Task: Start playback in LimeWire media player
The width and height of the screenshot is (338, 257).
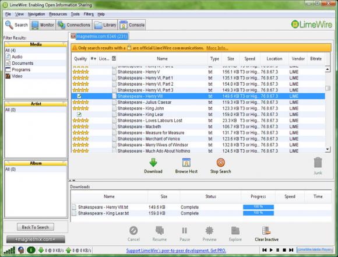Action: [271, 250]
